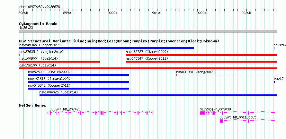Image resolution: width=286 pixels, height=139 pixels.
Task: Select the nsv545345 (Cooper2011) label
Action: tap(40, 45)
